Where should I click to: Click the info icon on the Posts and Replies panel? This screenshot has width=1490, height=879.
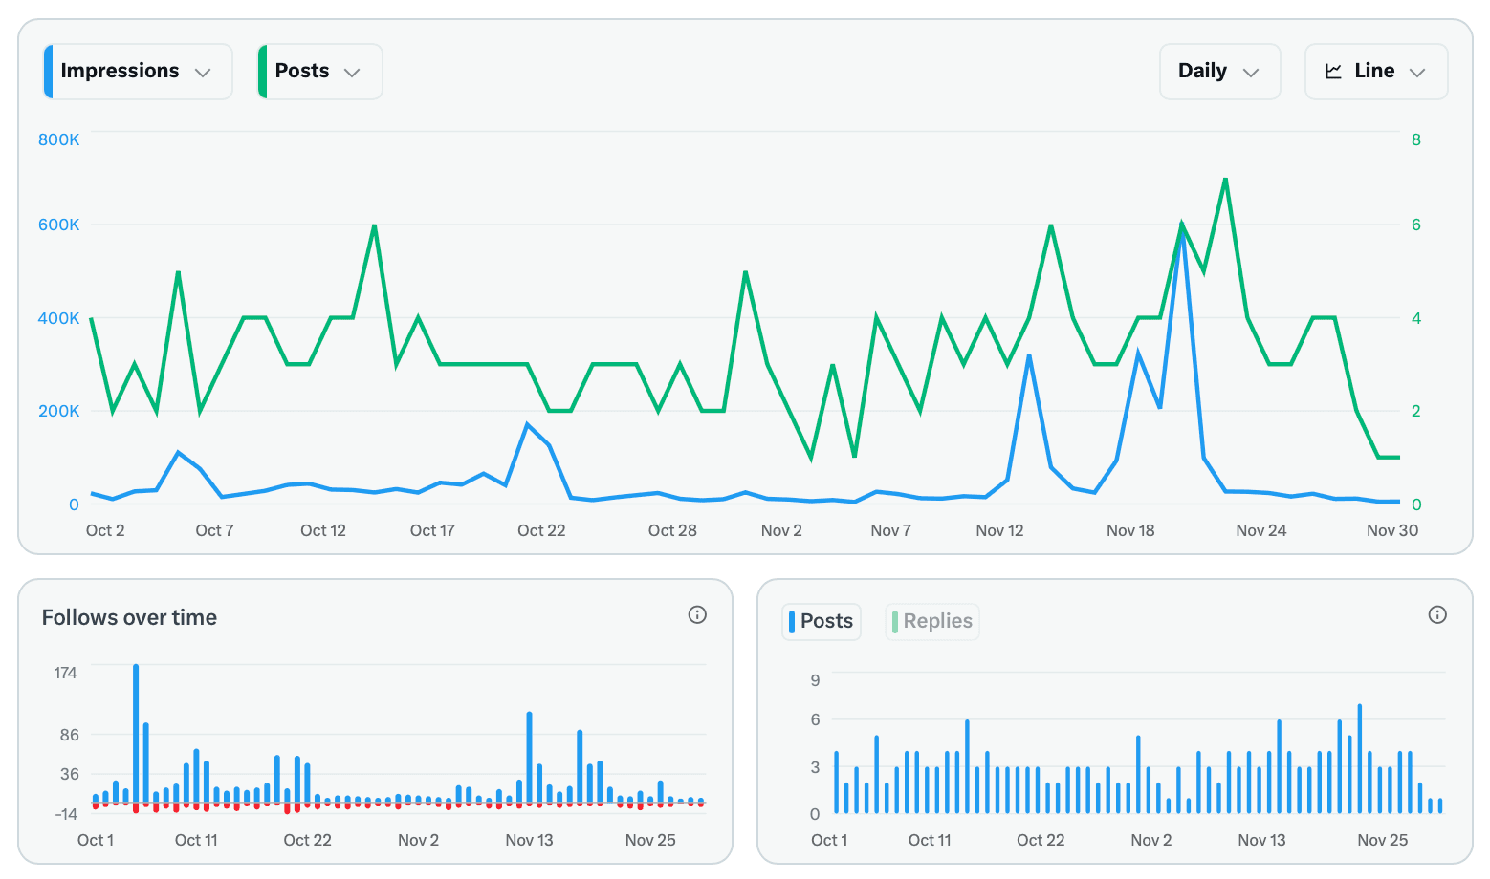[x=1437, y=615]
